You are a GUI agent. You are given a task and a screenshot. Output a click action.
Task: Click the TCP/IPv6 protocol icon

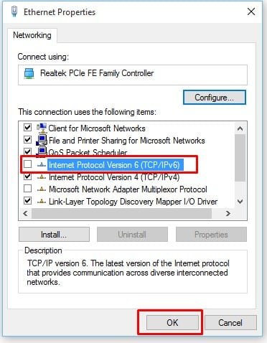coord(42,165)
